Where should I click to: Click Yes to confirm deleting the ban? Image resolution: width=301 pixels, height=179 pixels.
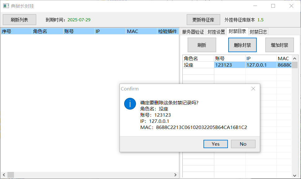click(216, 144)
